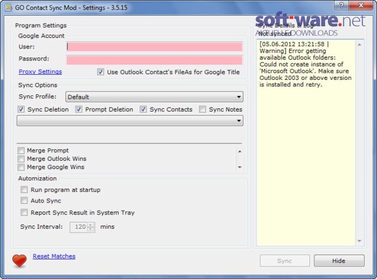
Task: Click the log scrollbar up arrow
Action: point(360,45)
